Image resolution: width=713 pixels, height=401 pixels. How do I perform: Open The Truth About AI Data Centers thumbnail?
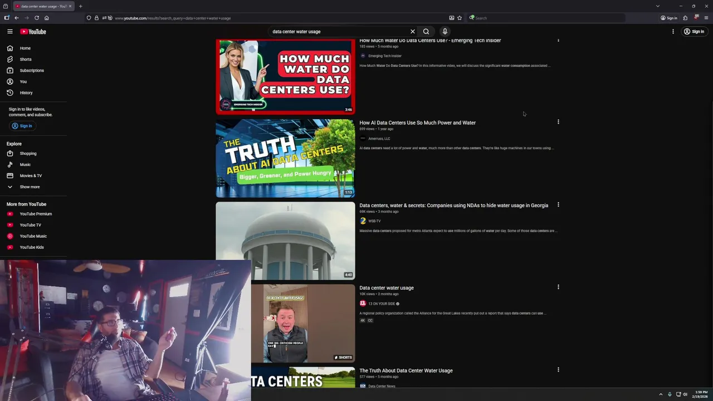pos(285,158)
